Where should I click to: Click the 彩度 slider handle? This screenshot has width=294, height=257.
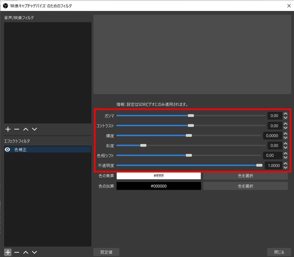click(143, 145)
